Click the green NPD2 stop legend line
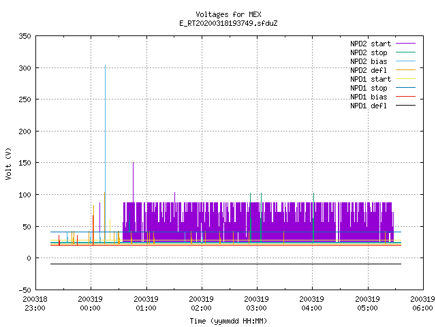Screen dimensions: 436x327 (x=405, y=52)
